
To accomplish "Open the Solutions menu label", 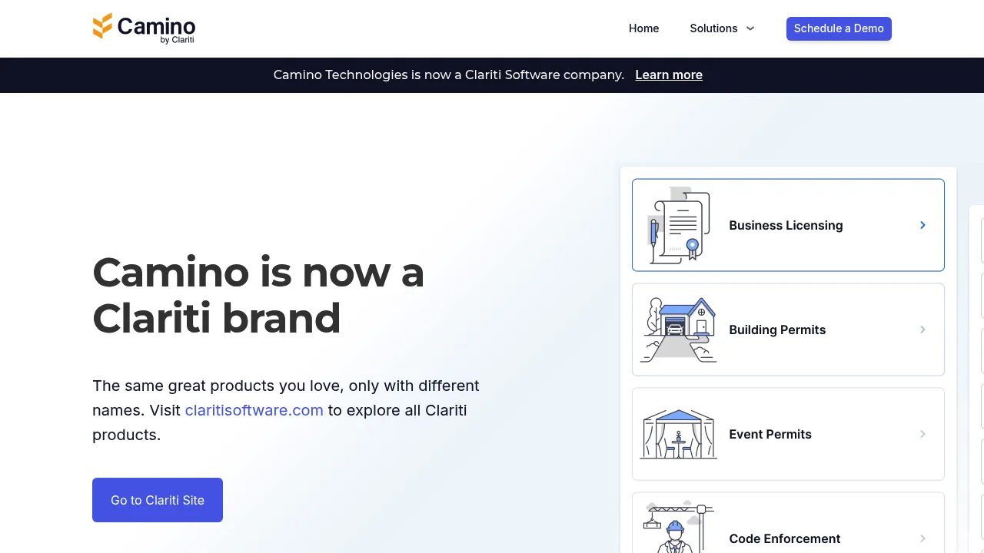I will pos(713,28).
